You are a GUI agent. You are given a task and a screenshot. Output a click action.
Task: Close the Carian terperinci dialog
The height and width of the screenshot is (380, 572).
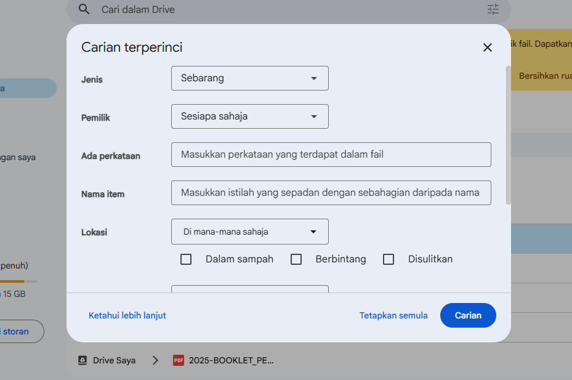pos(487,47)
